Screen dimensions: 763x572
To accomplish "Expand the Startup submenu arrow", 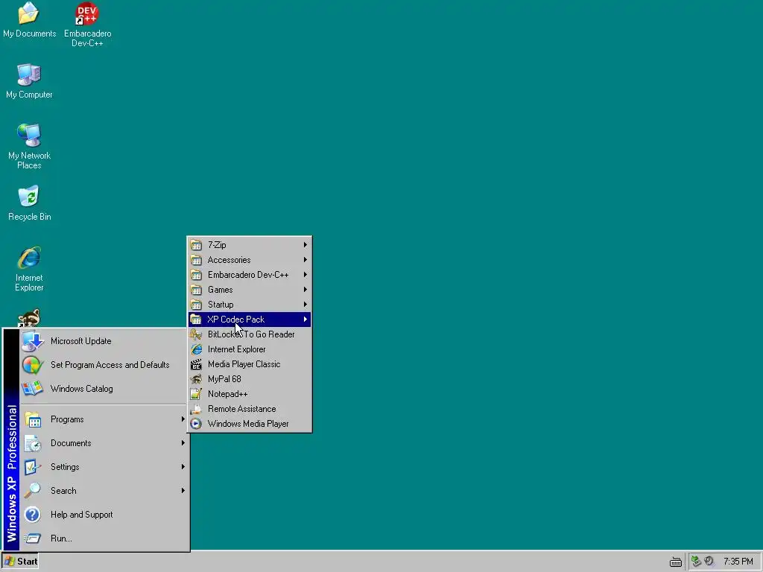I will (305, 305).
